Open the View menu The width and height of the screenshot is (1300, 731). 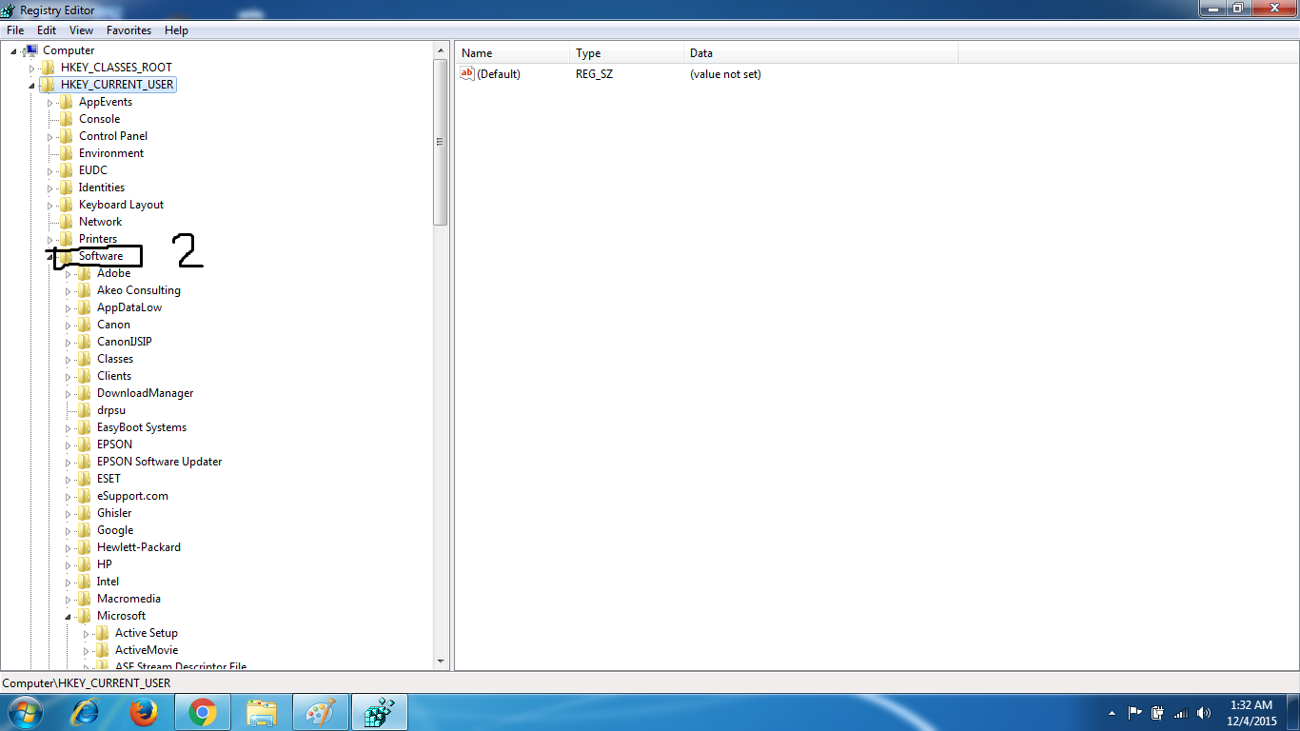coord(81,30)
